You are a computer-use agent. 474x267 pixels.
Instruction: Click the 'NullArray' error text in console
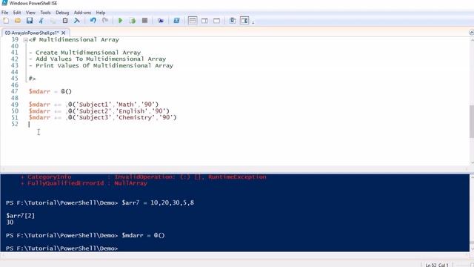[130, 183]
